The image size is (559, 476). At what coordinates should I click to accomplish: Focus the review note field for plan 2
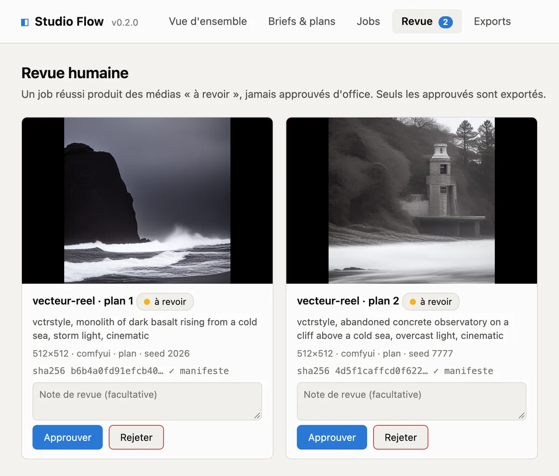tap(412, 401)
